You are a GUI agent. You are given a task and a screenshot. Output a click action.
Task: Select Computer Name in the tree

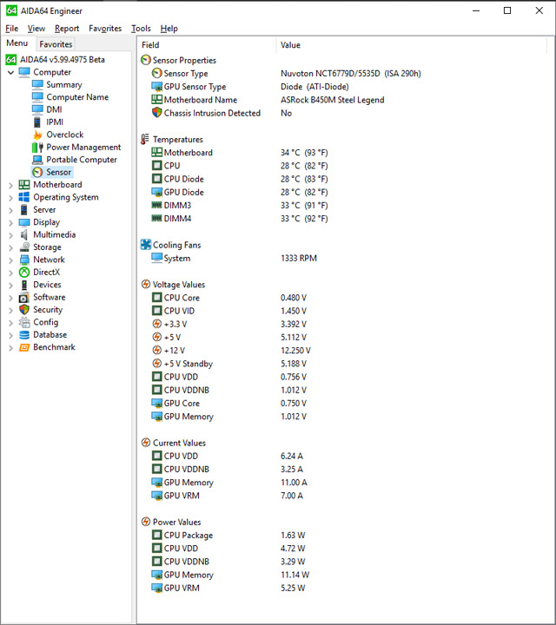77,97
